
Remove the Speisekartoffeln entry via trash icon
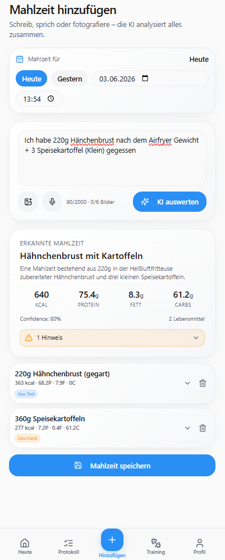coord(203,428)
